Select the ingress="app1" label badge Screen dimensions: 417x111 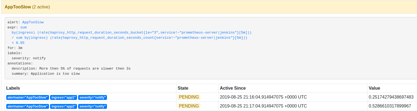(x=63, y=97)
